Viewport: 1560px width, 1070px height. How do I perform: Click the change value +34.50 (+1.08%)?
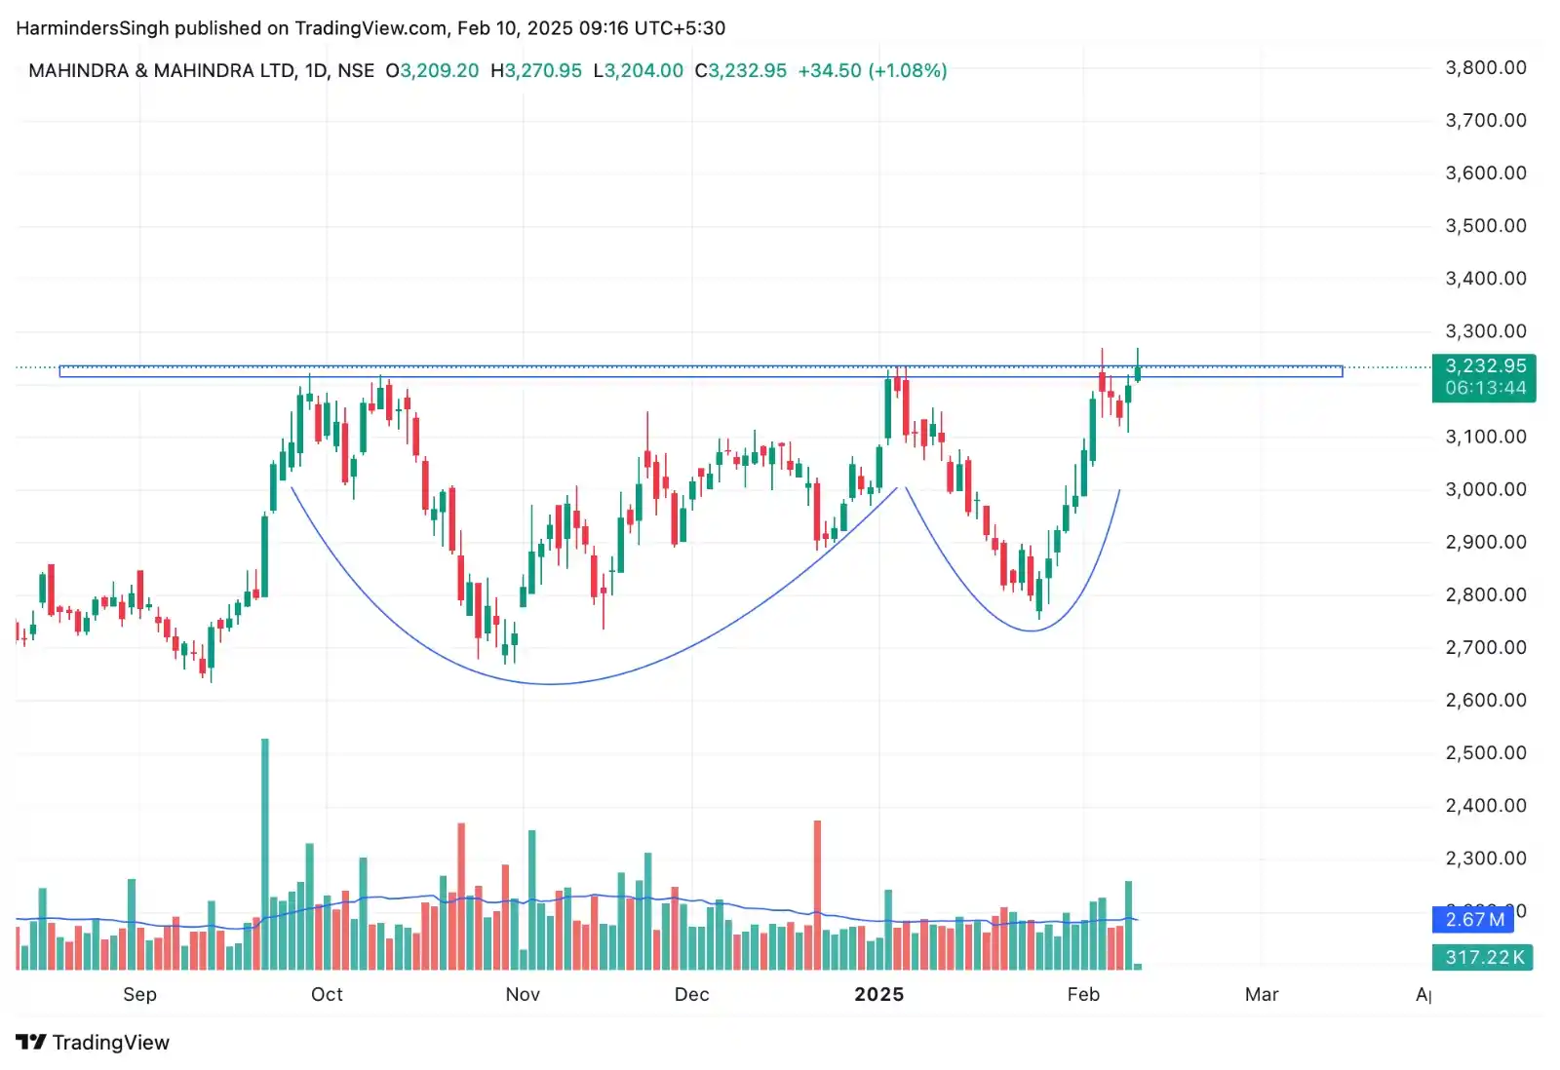tap(873, 70)
